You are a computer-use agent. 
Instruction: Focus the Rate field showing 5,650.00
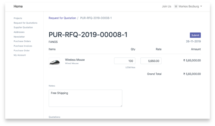151,61
